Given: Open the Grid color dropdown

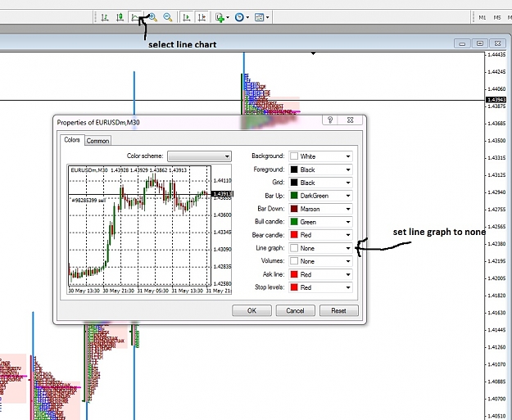Looking at the screenshot, I should point(320,183).
